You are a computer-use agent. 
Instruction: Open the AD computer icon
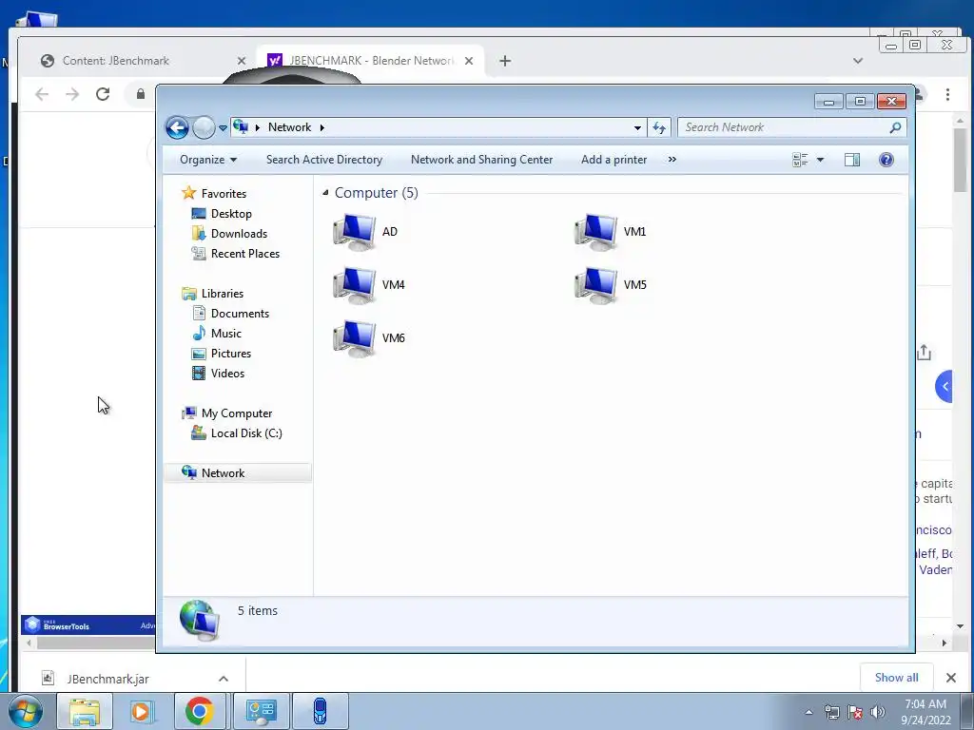pyautogui.click(x=355, y=232)
